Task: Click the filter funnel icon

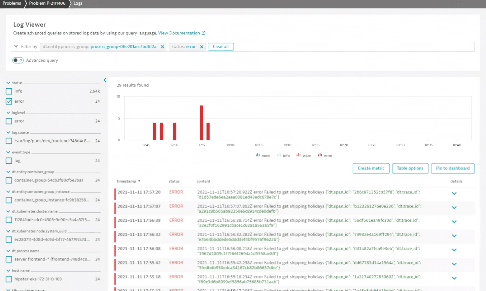Action: (16, 47)
